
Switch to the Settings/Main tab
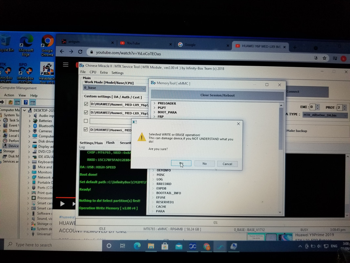91,143
